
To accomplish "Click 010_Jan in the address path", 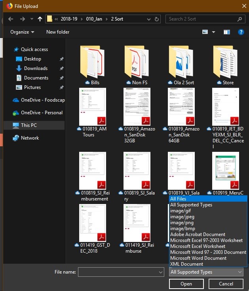I will click(x=94, y=19).
